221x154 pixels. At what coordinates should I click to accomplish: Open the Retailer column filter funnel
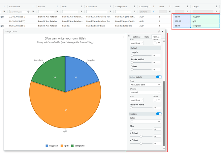pyautogui.click(x=57, y=12)
